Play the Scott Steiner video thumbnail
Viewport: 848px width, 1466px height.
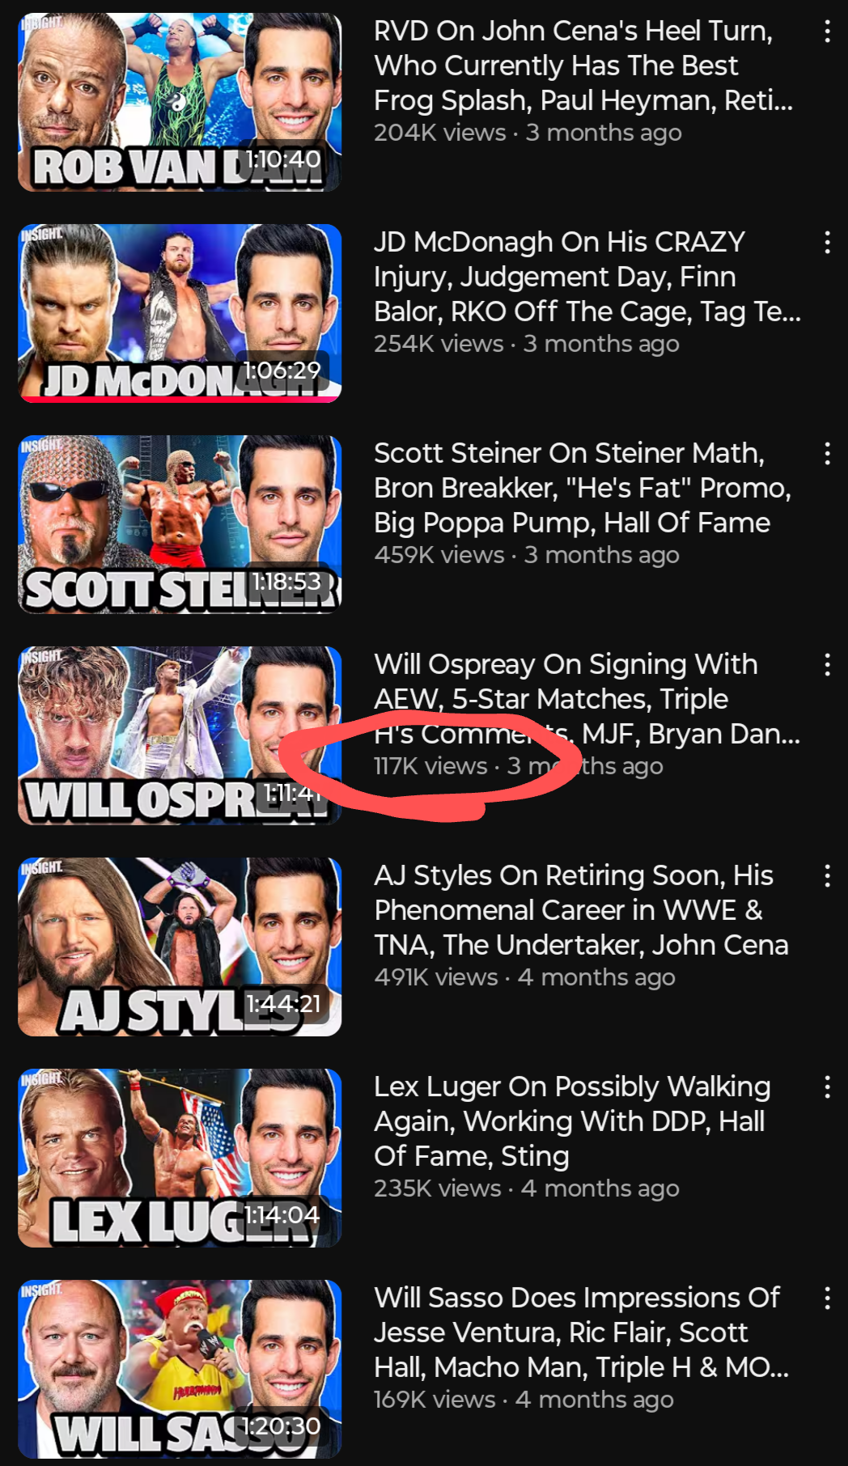pos(180,524)
